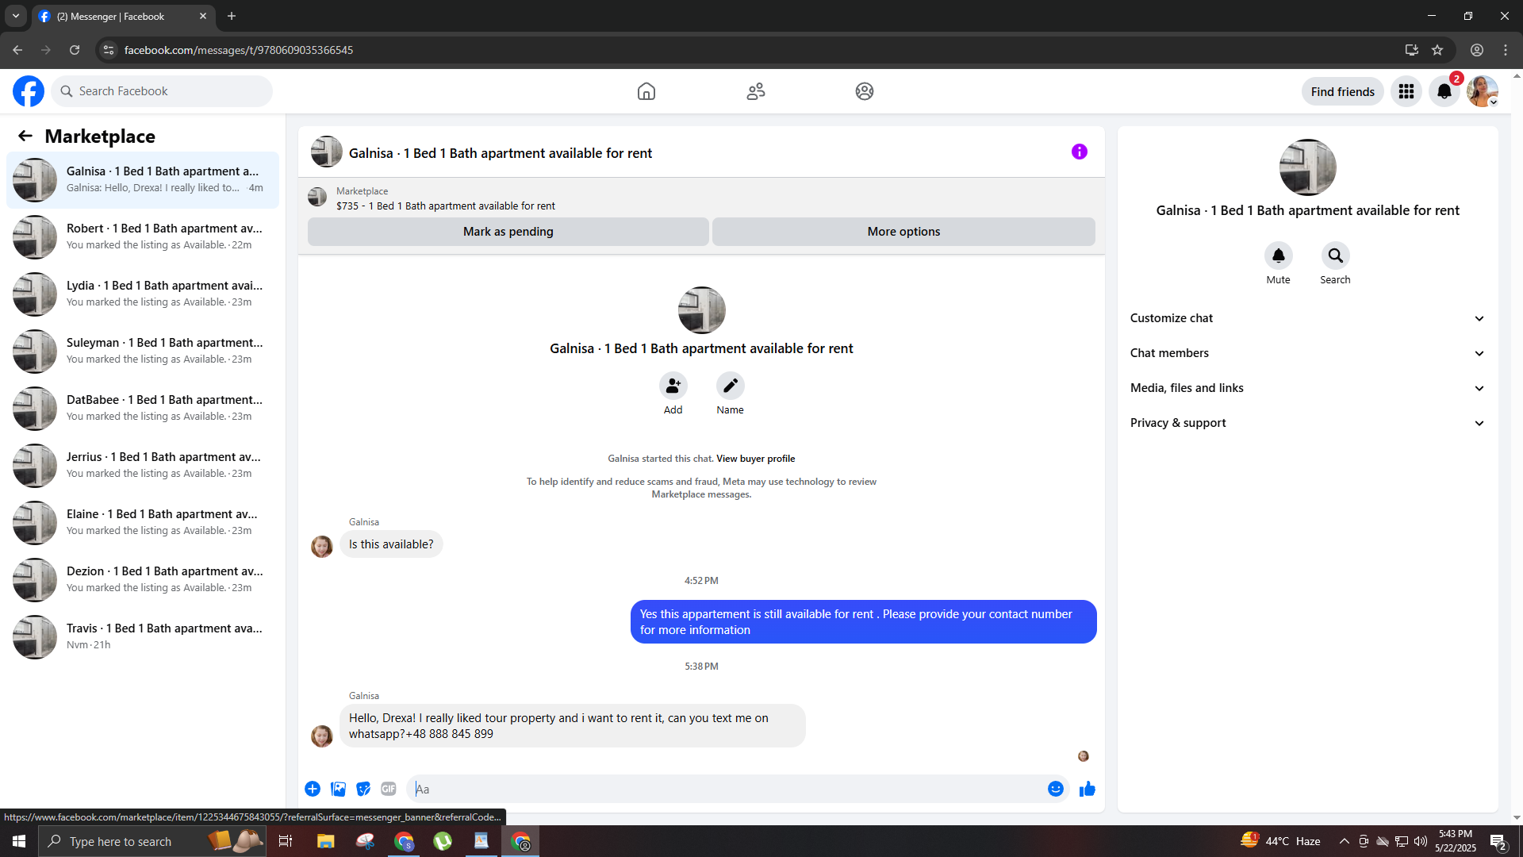
Task: View site information icon in address bar
Action: 109,50
